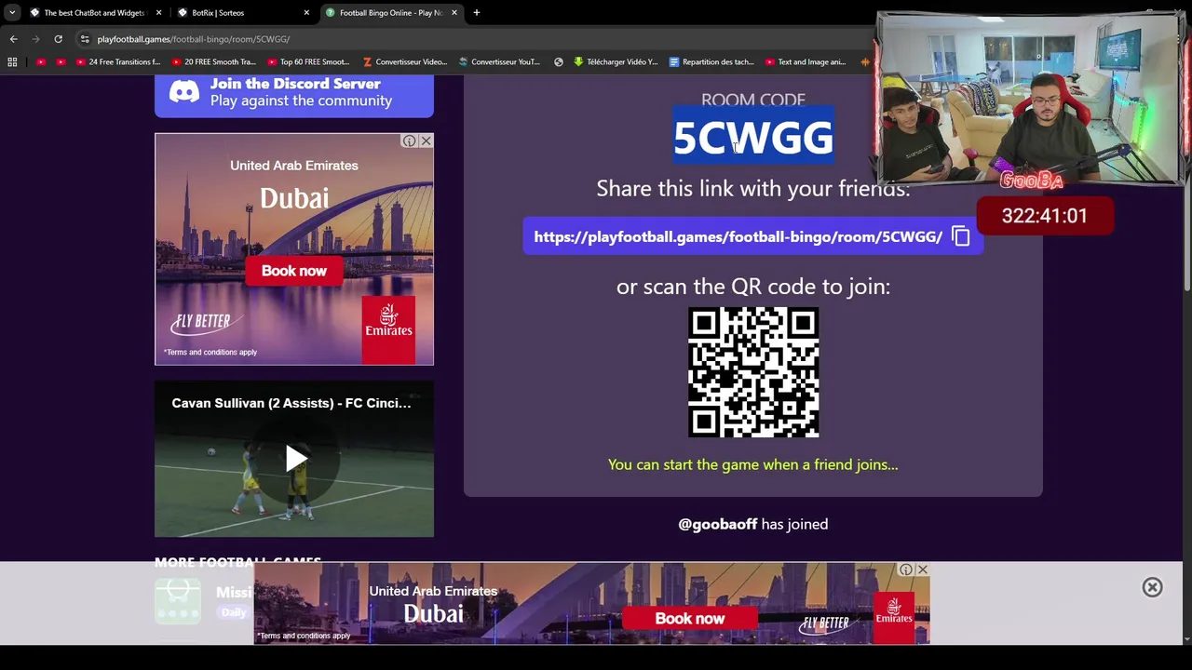Click the Join the Discord Server banner
This screenshot has width=1192, height=670.
pos(294,95)
